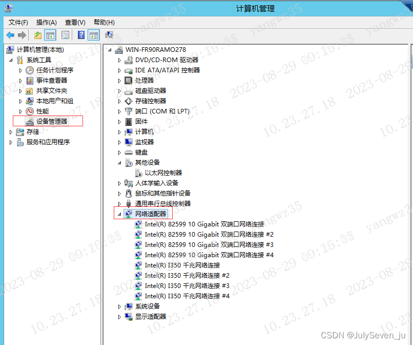
Task: Collapse the 系统工具 node arrow
Action: pos(11,60)
